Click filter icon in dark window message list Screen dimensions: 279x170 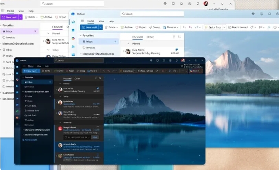(x=95, y=78)
